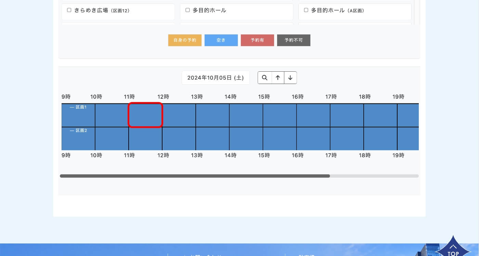Open the 2024年10月05日 date picker
This screenshot has width=479, height=256.
(x=216, y=78)
